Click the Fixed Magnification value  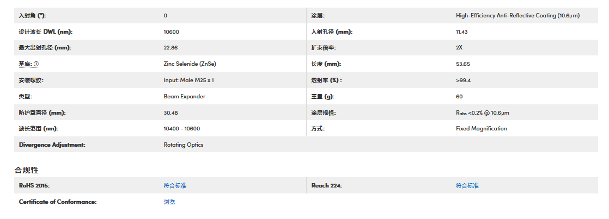click(481, 129)
